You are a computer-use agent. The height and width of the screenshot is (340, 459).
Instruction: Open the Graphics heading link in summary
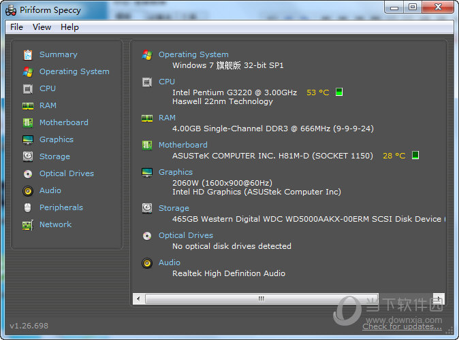point(176,173)
